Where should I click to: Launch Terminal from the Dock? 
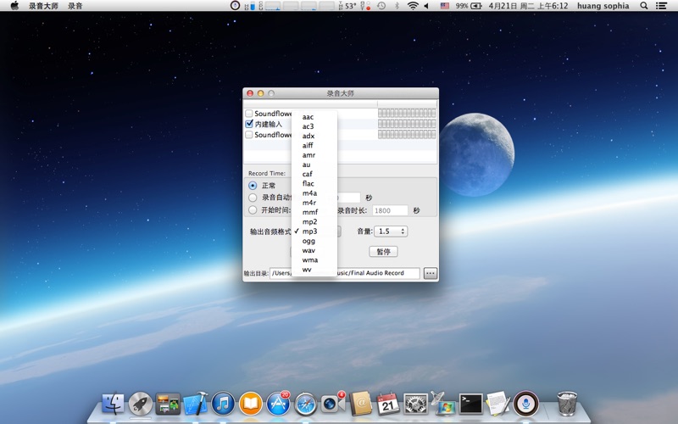coord(470,404)
